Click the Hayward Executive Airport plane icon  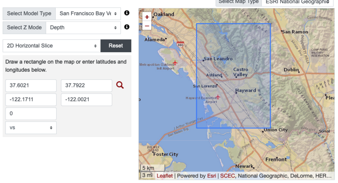click(218, 97)
